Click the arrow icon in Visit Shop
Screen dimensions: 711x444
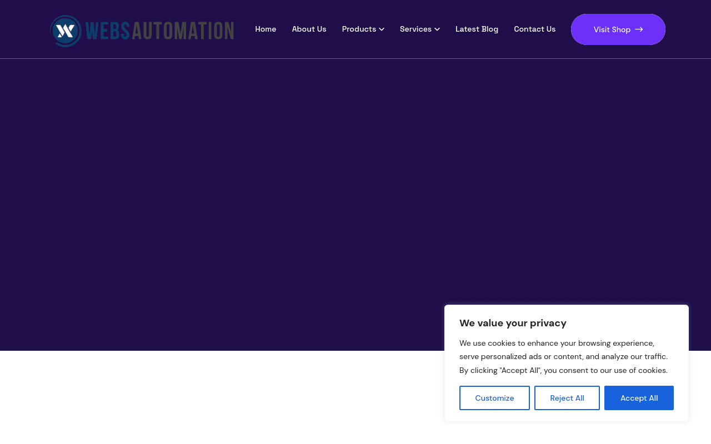639,29
